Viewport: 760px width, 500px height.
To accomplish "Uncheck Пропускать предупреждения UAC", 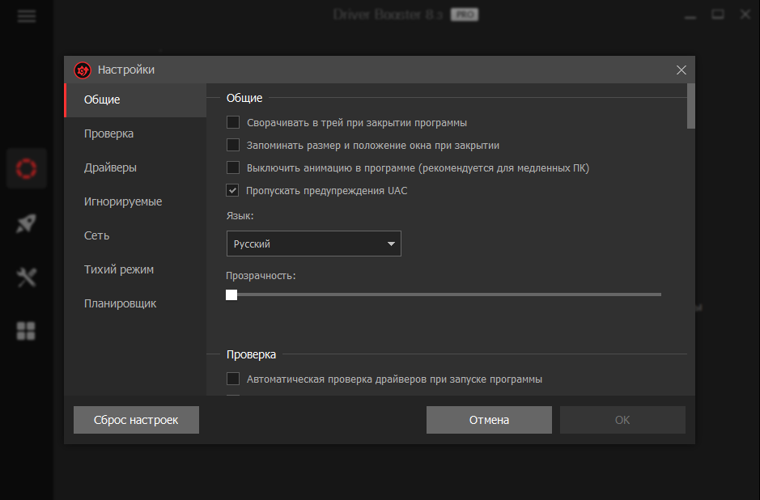I will [233, 191].
